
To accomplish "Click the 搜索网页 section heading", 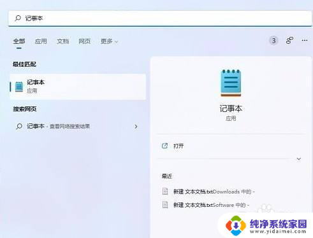I will [25, 109].
